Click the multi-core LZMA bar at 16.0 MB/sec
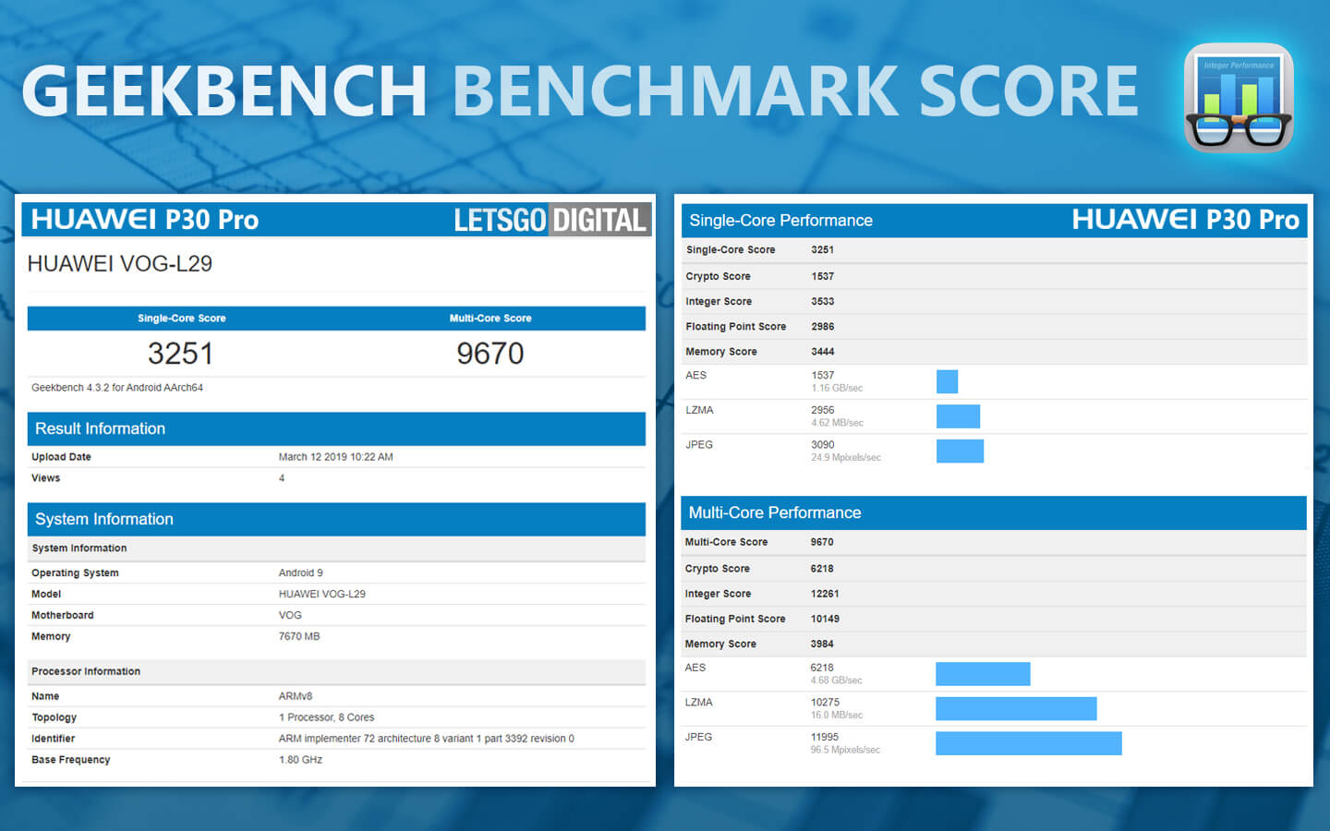 point(1016,709)
